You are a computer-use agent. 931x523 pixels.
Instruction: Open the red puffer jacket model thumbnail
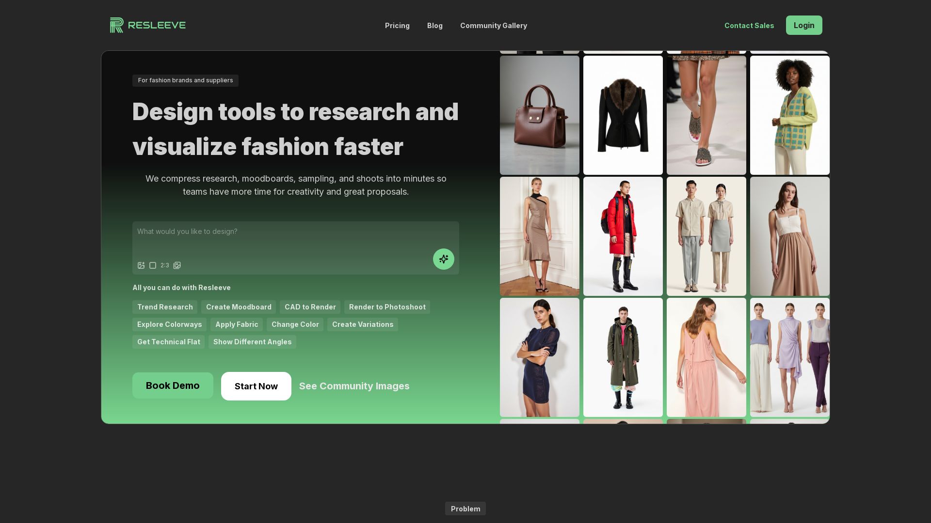[623, 236]
